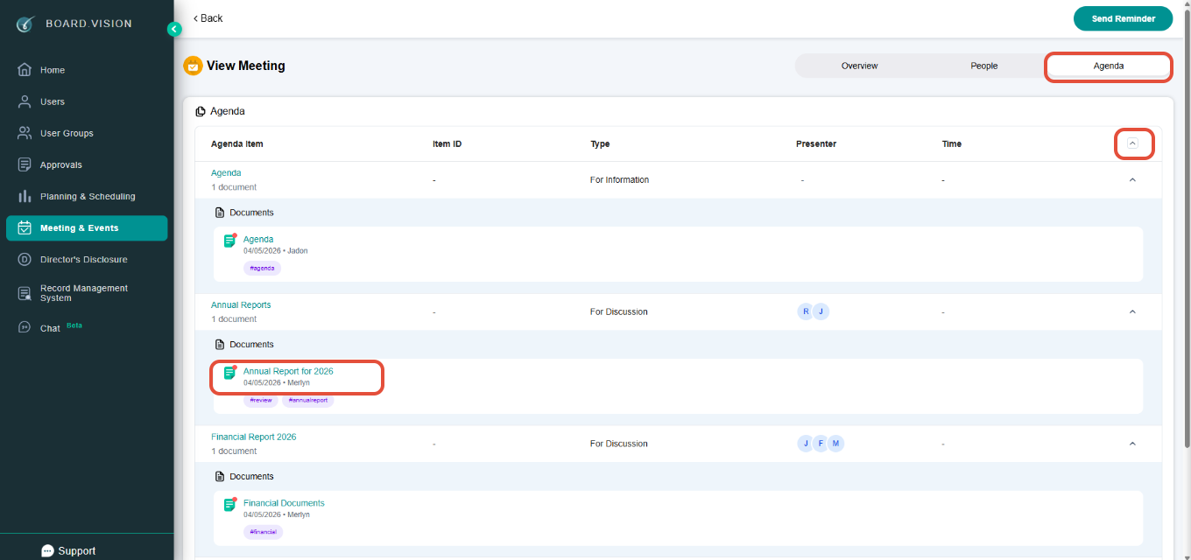Open Users in the sidebar
1191x560 pixels.
coord(87,101)
